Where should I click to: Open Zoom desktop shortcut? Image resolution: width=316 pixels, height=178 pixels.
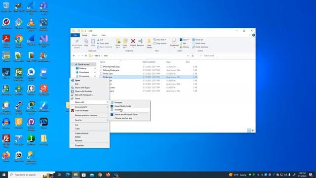(x=44, y=74)
